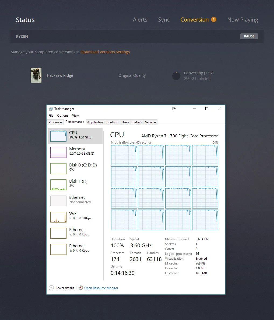The image size is (274, 320).
Task: Select the CPU mini graph in sidebar
Action: (58, 136)
